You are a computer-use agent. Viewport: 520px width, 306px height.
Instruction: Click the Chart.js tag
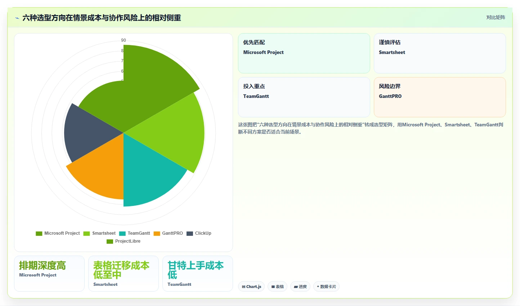[251, 287]
